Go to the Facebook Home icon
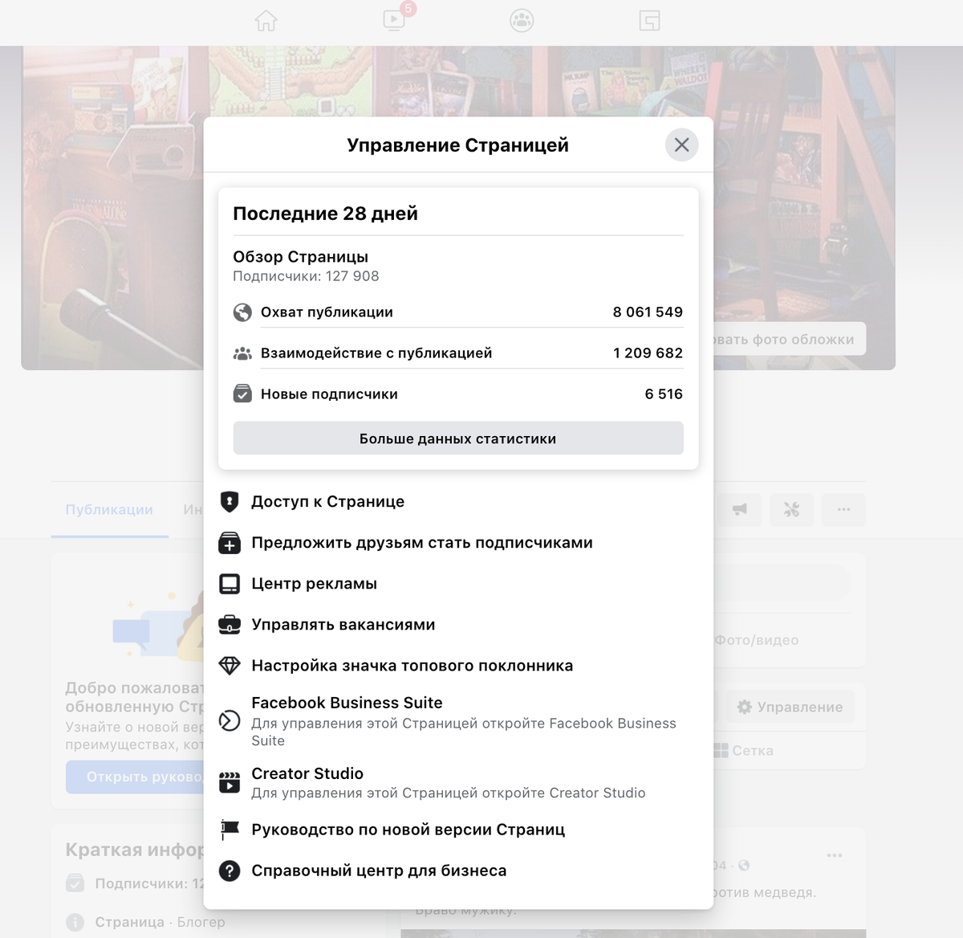 pyautogui.click(x=266, y=20)
